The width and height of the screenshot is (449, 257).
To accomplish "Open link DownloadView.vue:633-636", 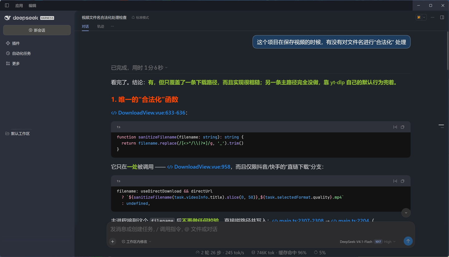I will click(148, 113).
